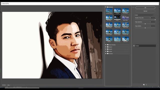Expand the Brush Strokes folder
This screenshot has height=90, width=160.
click(x=106, y=45)
